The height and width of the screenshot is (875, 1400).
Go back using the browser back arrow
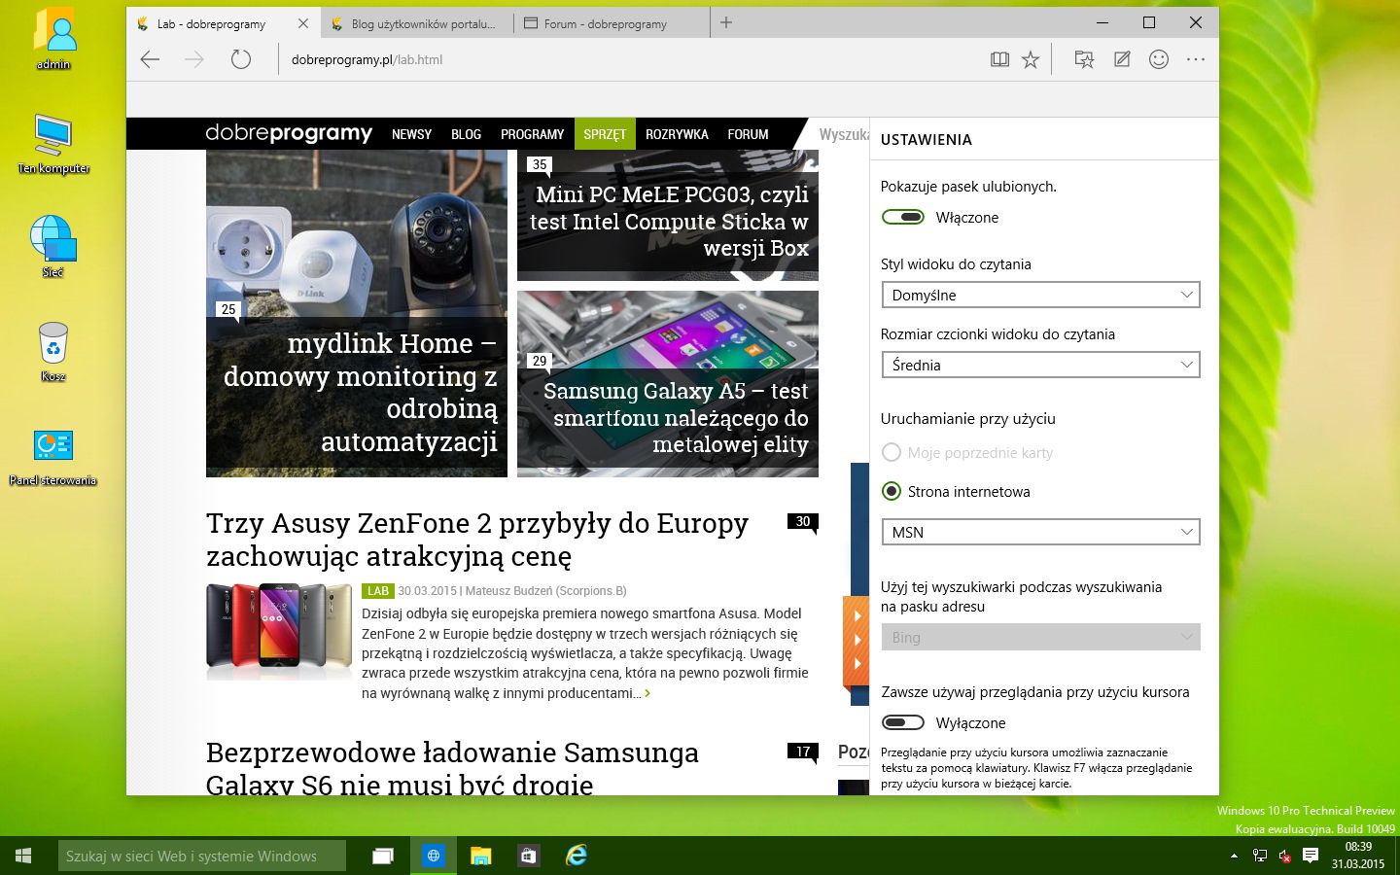tap(150, 59)
